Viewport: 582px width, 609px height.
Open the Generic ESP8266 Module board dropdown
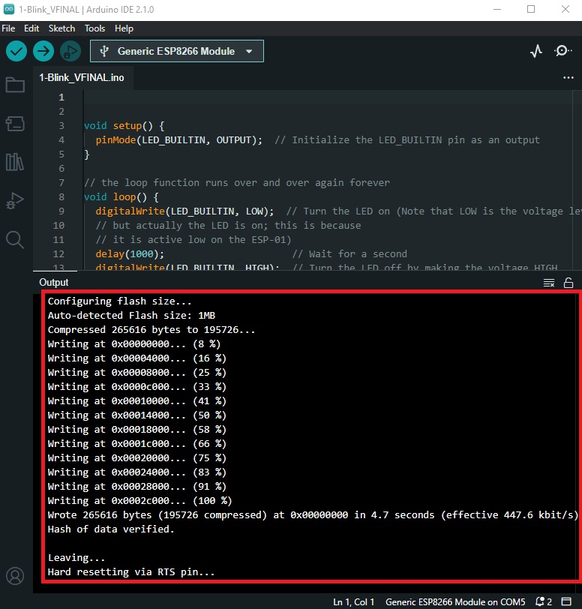177,51
